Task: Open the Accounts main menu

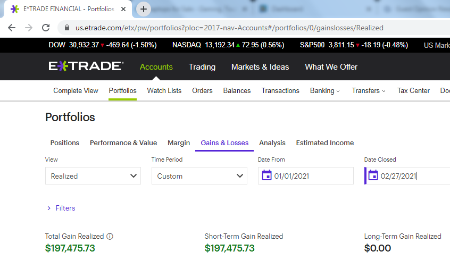Action: tap(156, 67)
